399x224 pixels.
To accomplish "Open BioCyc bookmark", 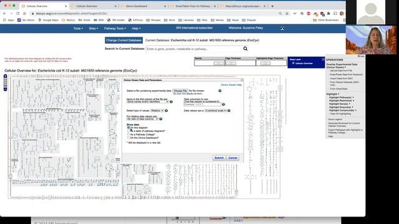I will 68,20.
